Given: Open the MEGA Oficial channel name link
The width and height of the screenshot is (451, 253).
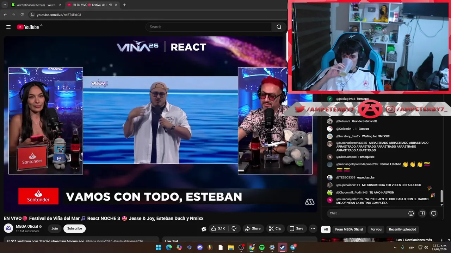Looking at the screenshot, I should click(x=27, y=226).
